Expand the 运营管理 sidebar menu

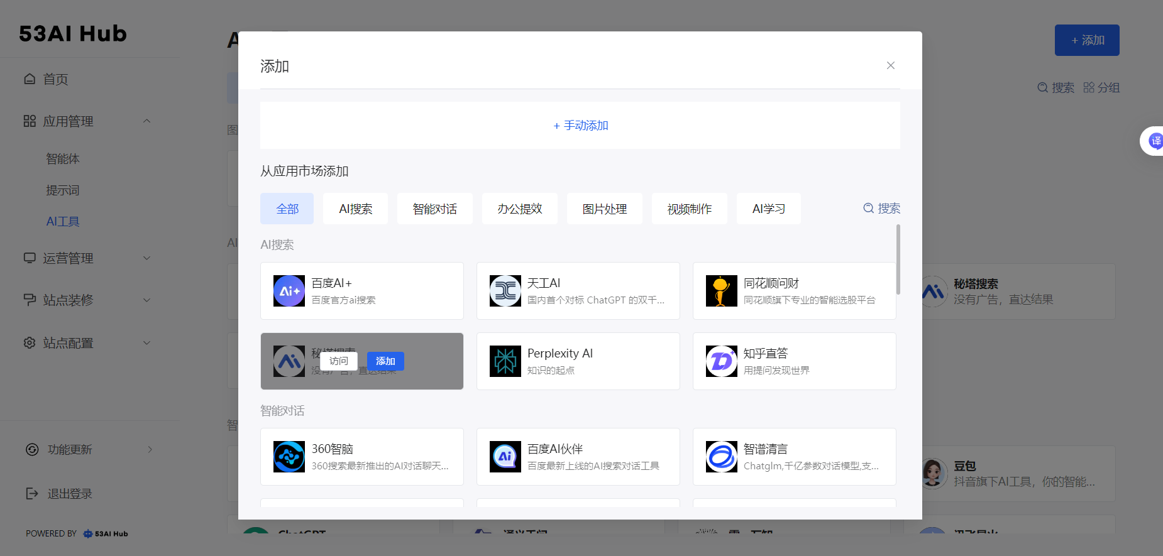[x=146, y=258]
